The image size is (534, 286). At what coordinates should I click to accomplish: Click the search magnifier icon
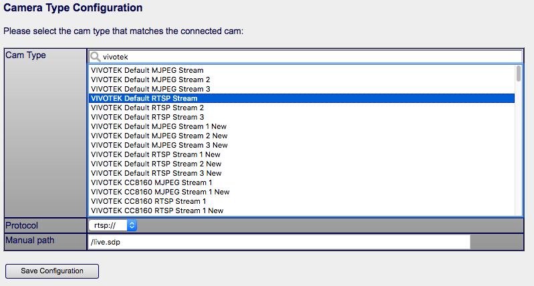(x=96, y=57)
